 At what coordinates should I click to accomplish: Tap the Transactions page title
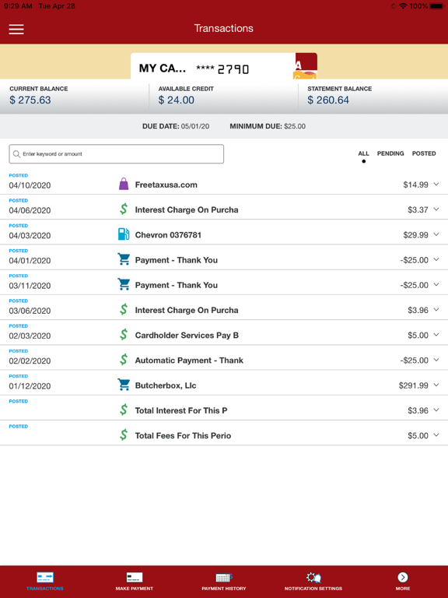224,28
